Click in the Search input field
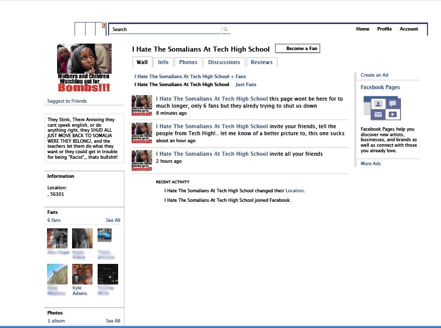Viewport: 441px width, 328px height. click(166, 29)
